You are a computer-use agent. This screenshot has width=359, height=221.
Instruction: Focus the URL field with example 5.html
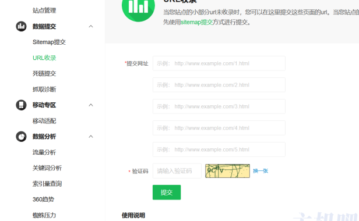(219, 149)
